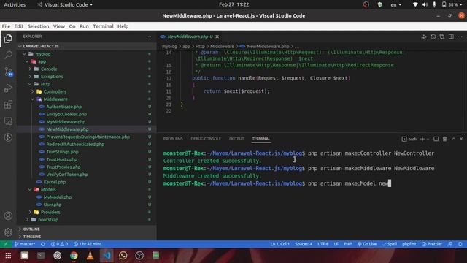Open User.php file
467x263 pixels.
(86, 205)
